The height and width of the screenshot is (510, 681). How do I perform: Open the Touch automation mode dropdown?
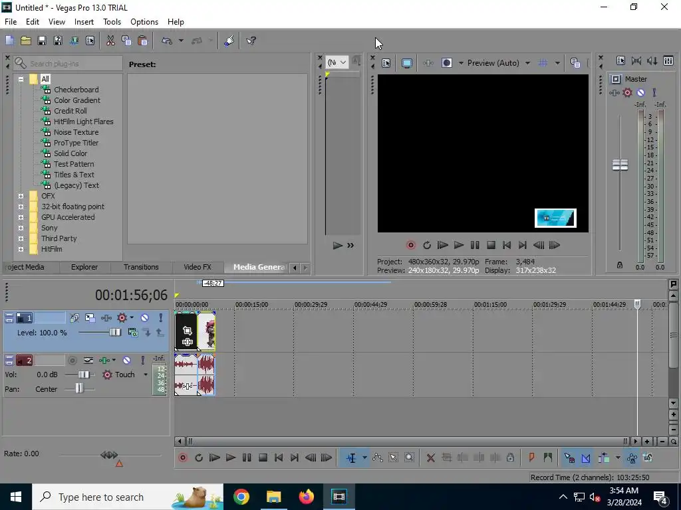tap(146, 375)
